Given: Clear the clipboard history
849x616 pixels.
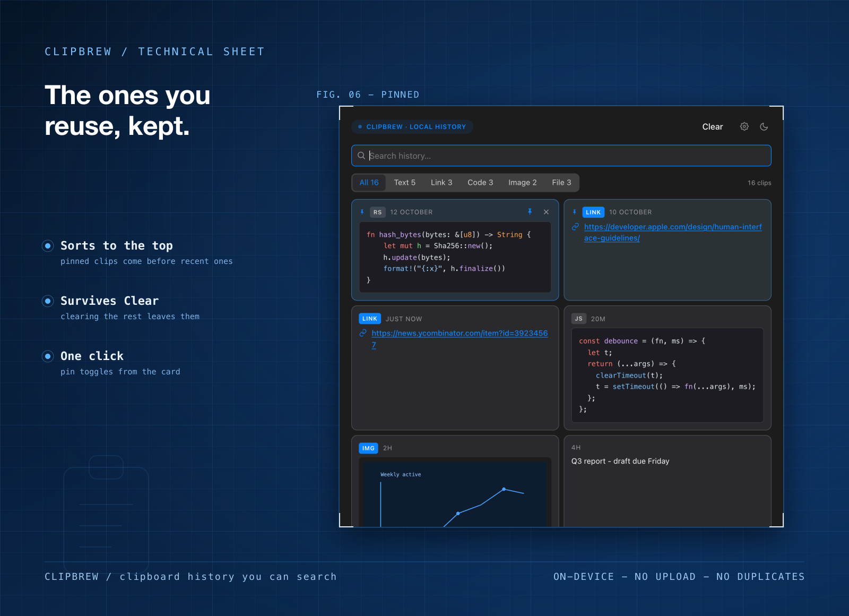Looking at the screenshot, I should click(713, 126).
